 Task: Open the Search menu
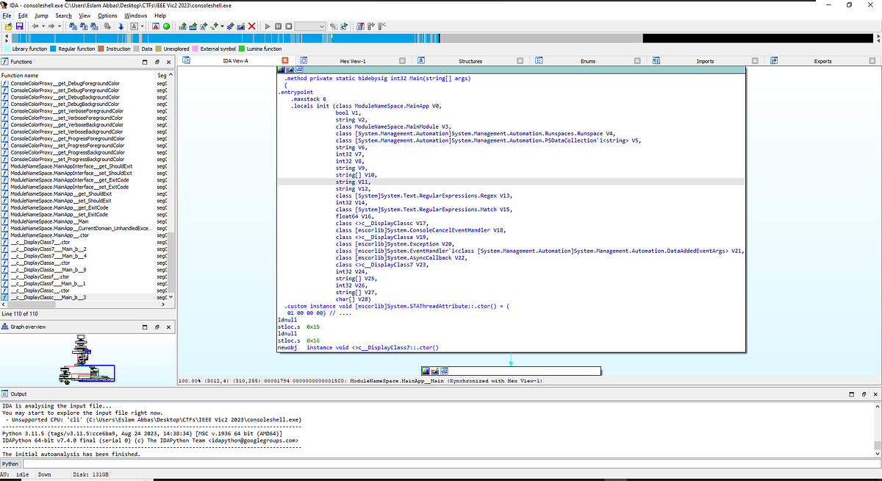point(62,15)
